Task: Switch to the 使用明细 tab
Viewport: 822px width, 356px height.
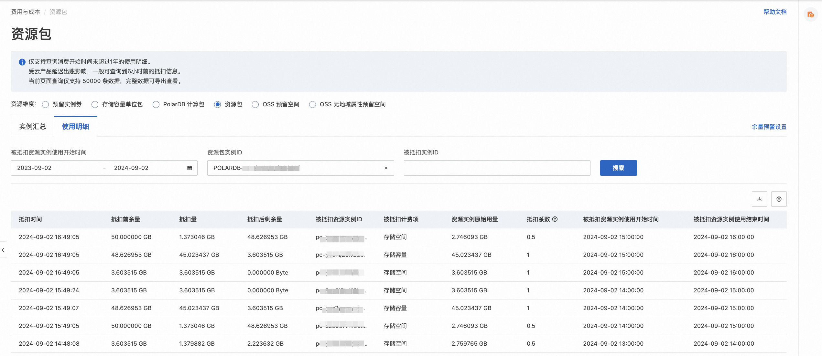Action: point(76,126)
